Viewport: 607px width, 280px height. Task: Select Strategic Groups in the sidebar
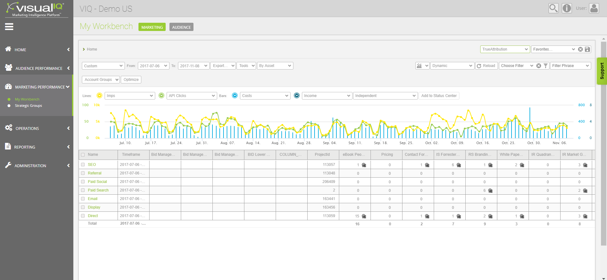click(28, 106)
